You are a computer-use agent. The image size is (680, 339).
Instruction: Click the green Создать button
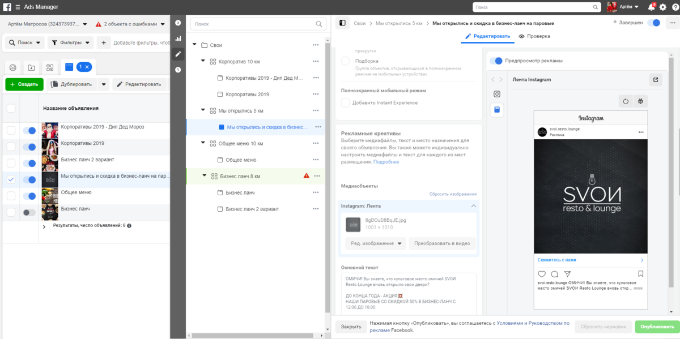[x=24, y=84]
